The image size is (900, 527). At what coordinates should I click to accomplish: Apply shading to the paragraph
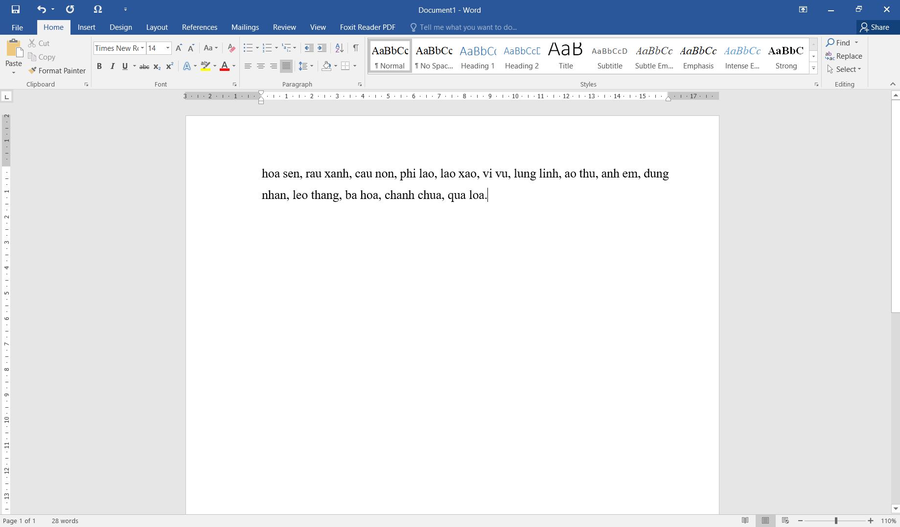(326, 66)
